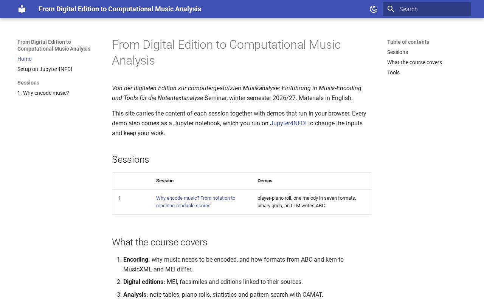Screen dimensions: 484x302
Task: Click the search magnifier icon
Action: 391,9
